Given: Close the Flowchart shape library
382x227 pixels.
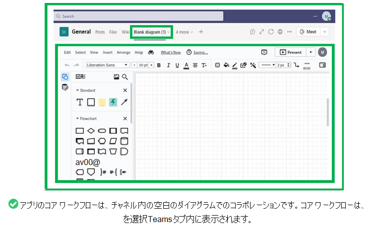Looking at the screenshot, I should coord(125,118).
